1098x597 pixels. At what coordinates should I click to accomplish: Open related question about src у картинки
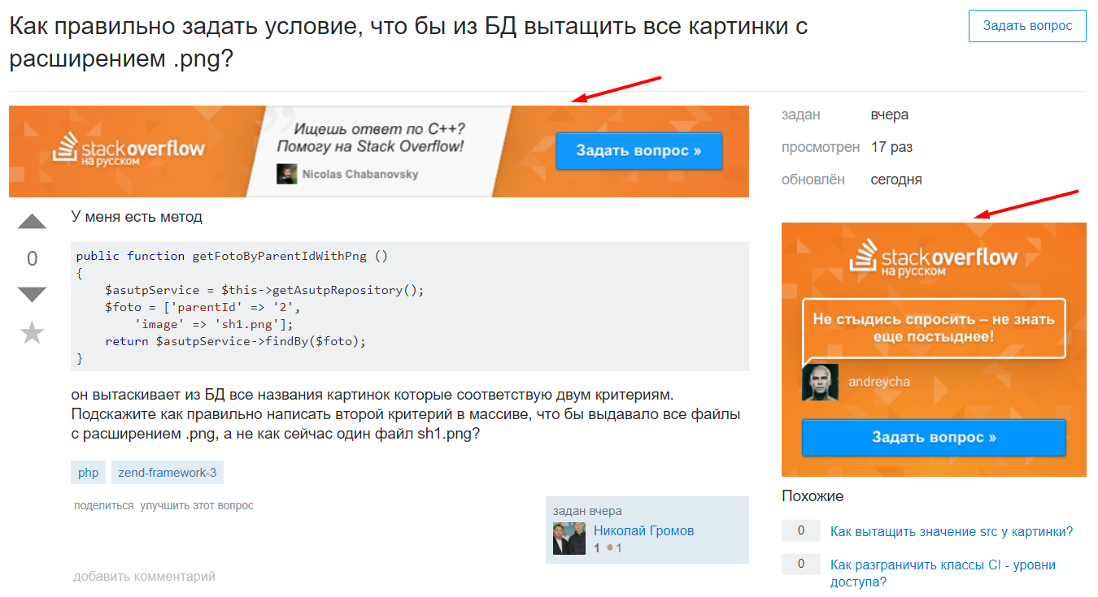click(952, 532)
